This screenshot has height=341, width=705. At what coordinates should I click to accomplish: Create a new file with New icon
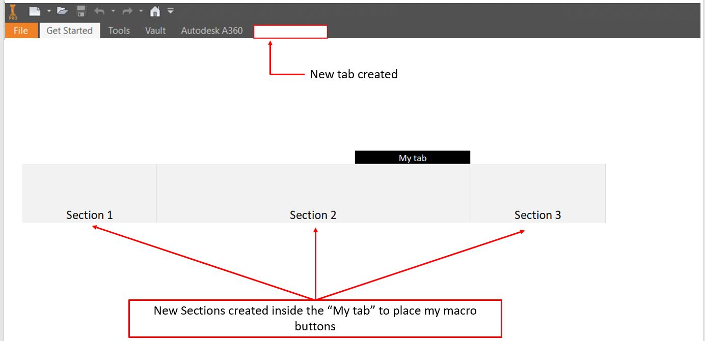pyautogui.click(x=35, y=11)
